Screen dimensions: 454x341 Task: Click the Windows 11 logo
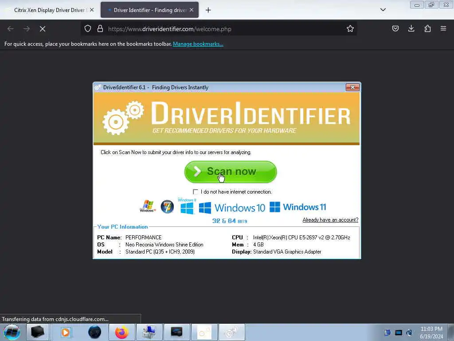point(297,207)
